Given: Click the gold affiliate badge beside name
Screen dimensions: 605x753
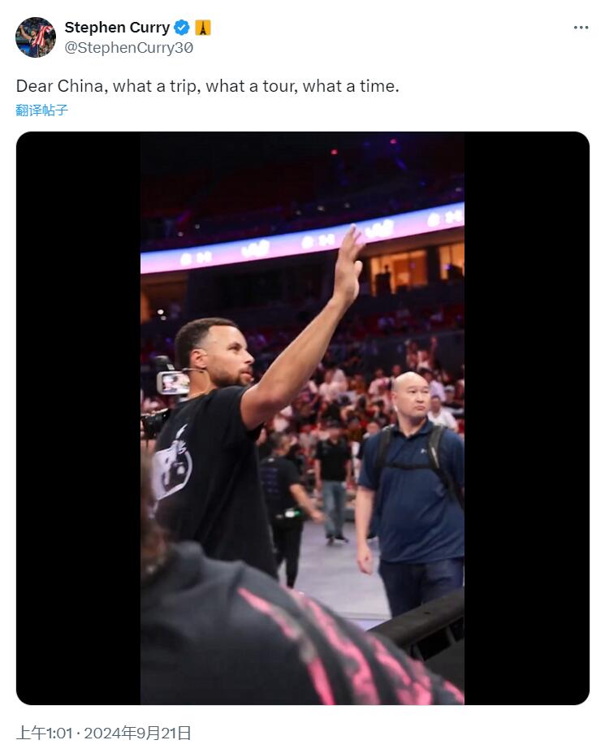Looking at the screenshot, I should click(x=203, y=28).
